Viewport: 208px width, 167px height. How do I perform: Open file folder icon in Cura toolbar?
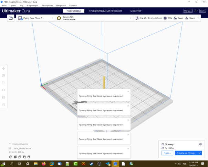tap(11, 18)
